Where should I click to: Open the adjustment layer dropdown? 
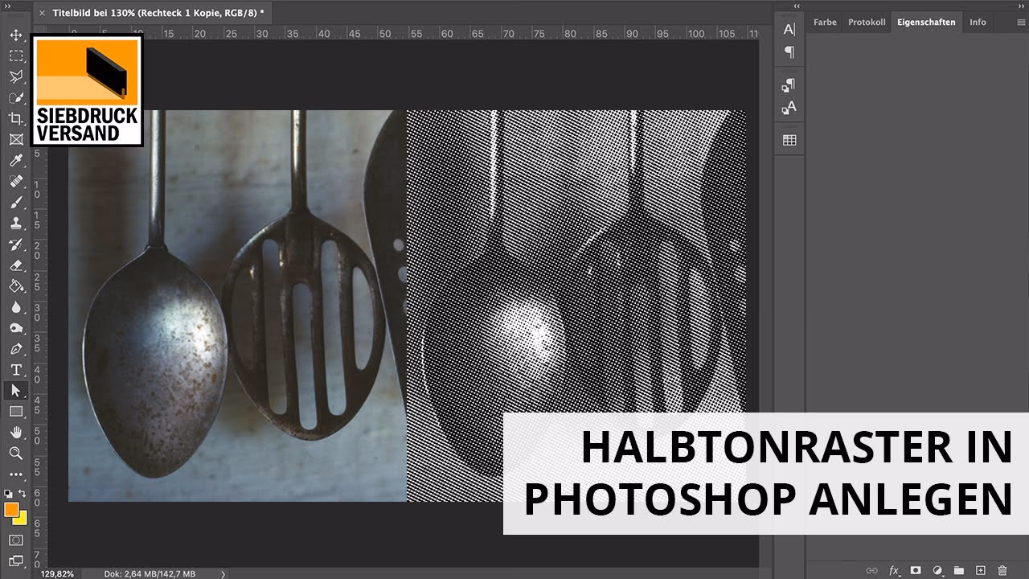tap(937, 570)
